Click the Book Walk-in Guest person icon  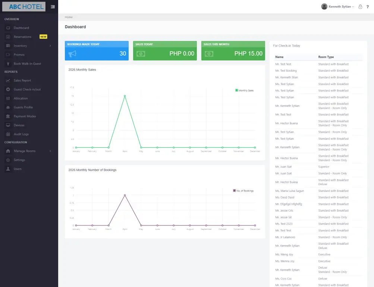(x=8, y=64)
